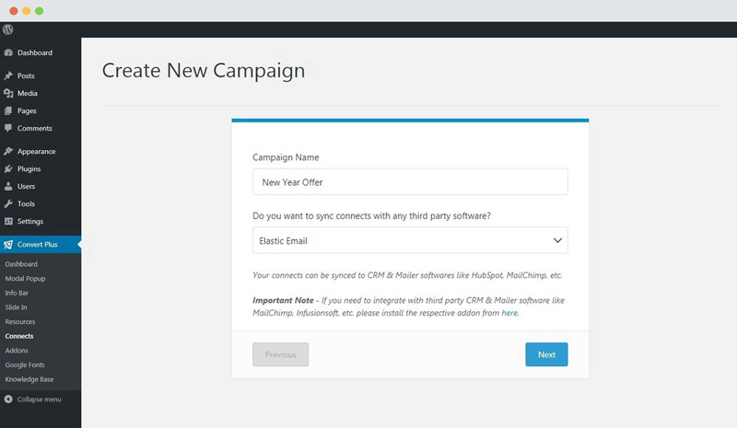
Task: Click the WordPress logo icon
Action: point(8,29)
